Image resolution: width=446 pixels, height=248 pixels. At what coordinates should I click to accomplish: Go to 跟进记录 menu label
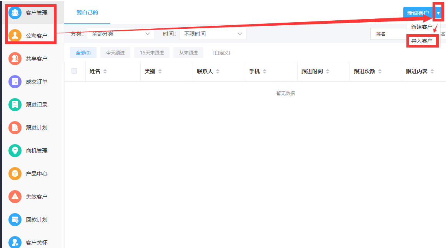37,105
